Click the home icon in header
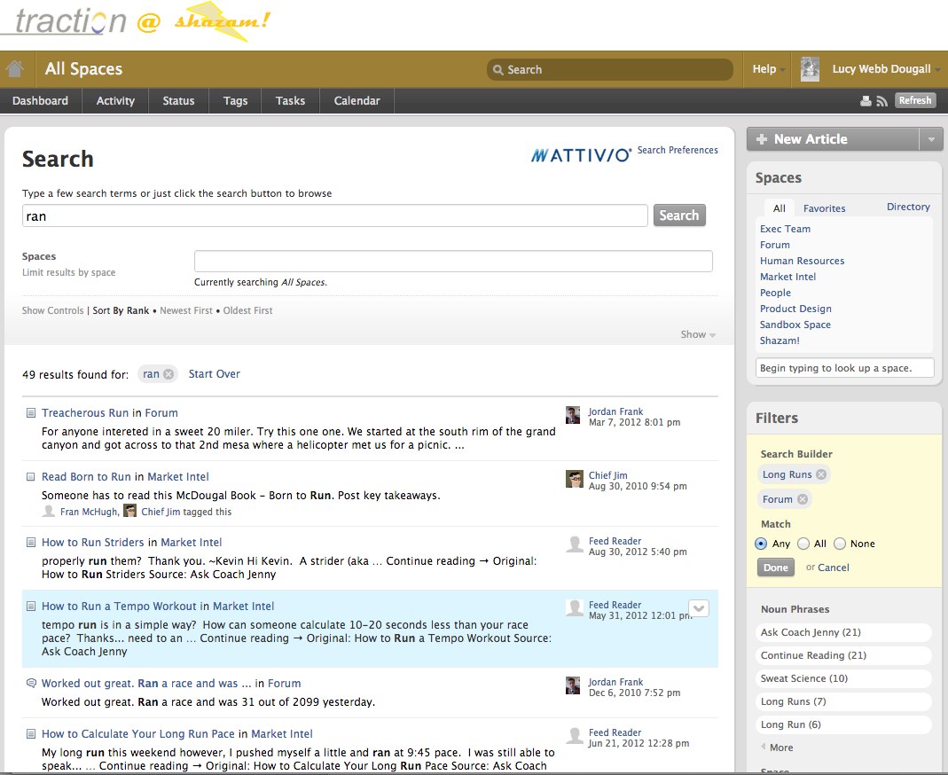 15,69
